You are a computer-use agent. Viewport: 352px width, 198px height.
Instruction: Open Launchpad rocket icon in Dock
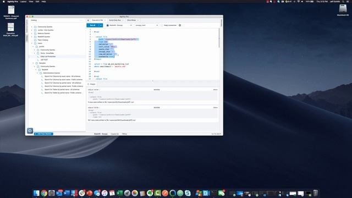[x=127, y=193]
